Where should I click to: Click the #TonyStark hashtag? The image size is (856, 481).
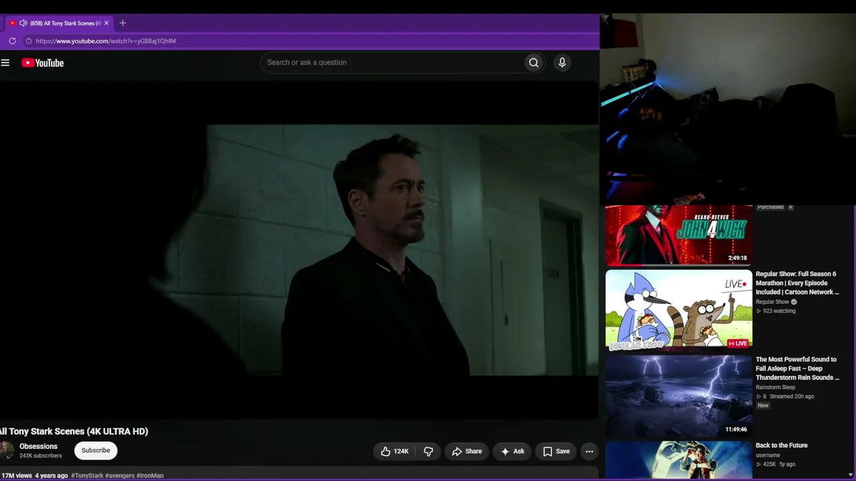pyautogui.click(x=87, y=476)
